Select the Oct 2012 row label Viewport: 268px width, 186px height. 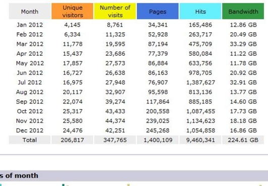click(x=30, y=111)
